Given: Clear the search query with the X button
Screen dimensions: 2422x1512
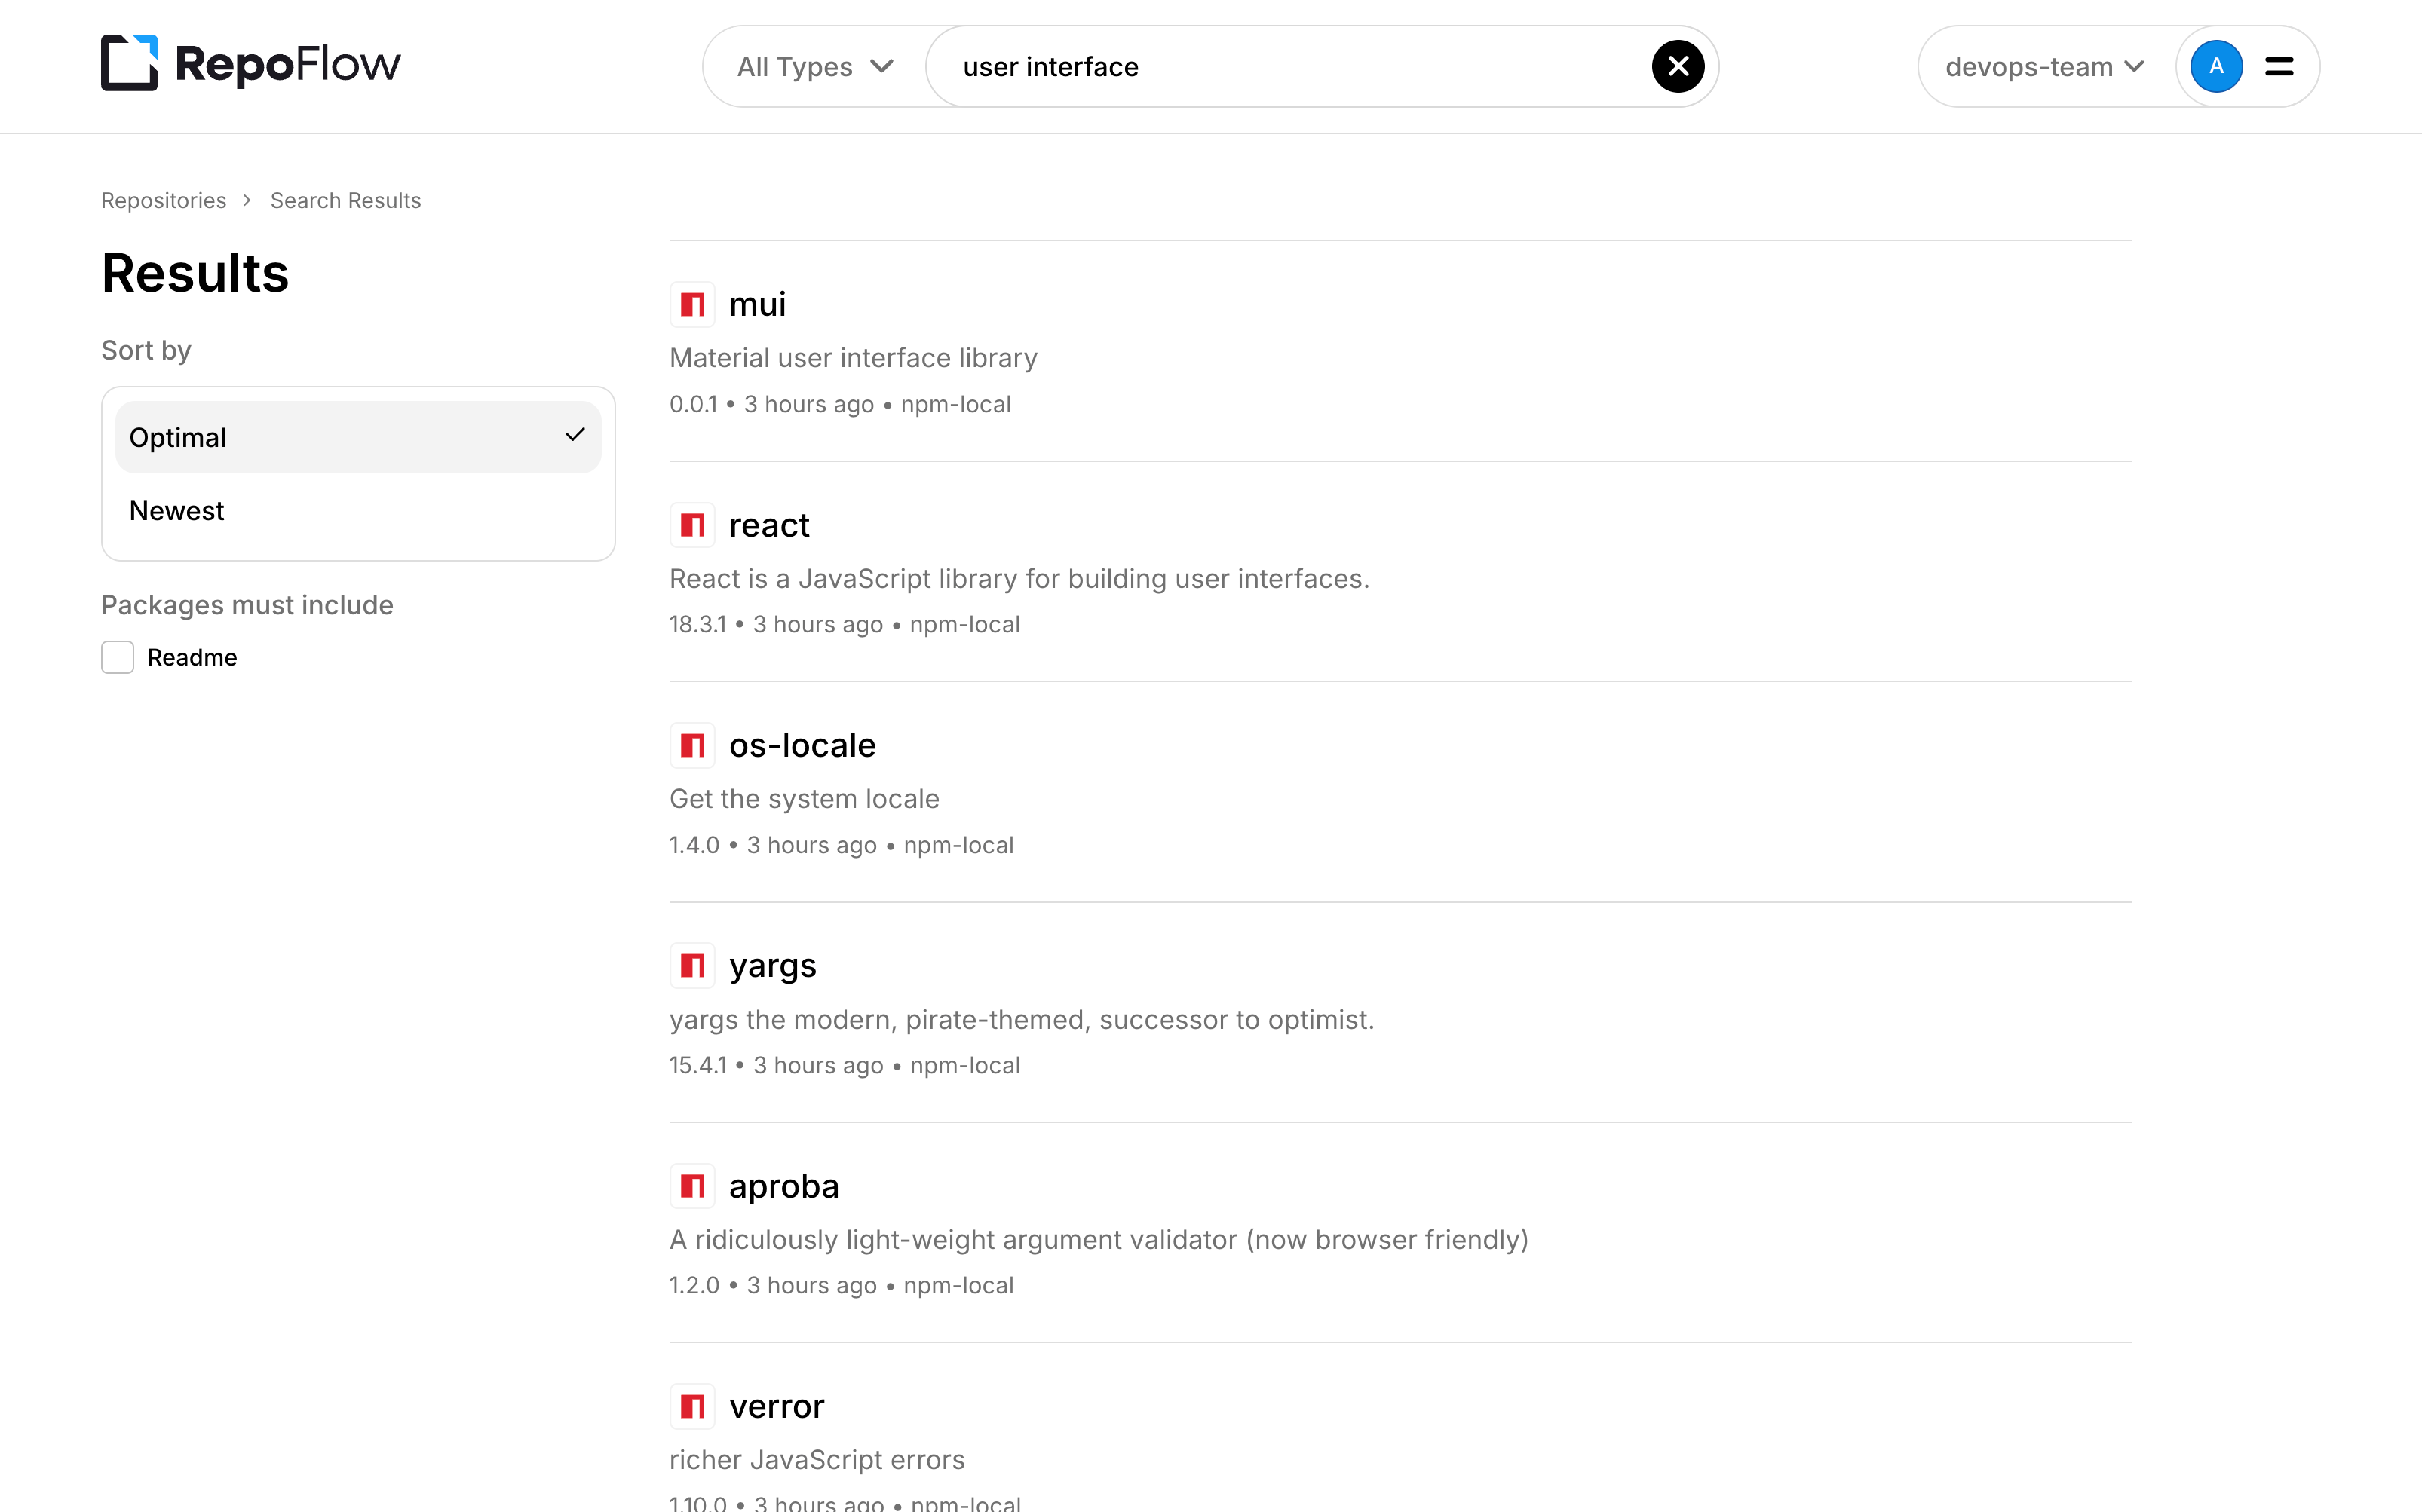Looking at the screenshot, I should [x=1678, y=67].
